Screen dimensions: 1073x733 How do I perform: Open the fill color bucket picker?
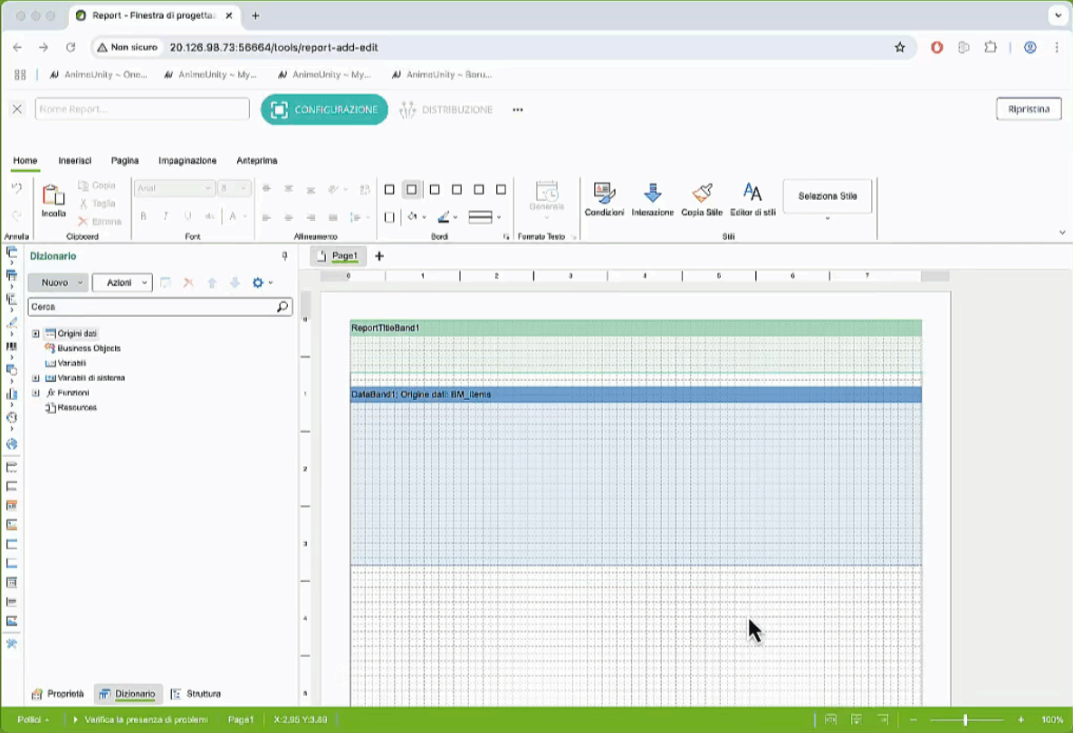click(417, 217)
